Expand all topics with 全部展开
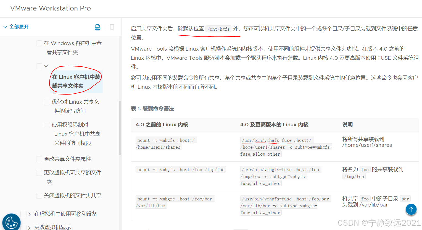 point(16,27)
